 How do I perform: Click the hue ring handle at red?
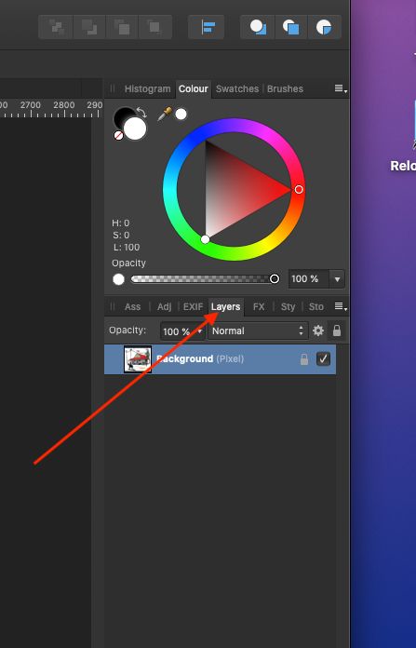299,189
